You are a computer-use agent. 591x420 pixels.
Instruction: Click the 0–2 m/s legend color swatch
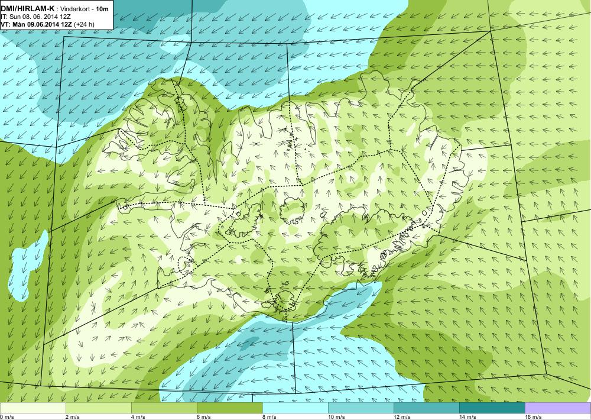[33, 408]
